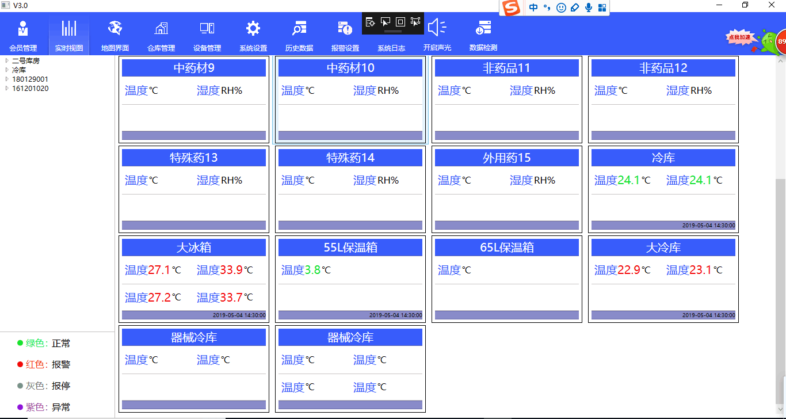Open 历史数据 history data icon

click(x=299, y=28)
